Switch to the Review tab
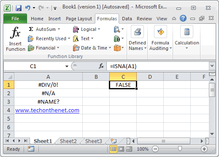This screenshot has width=219, height=157. [x=144, y=19]
